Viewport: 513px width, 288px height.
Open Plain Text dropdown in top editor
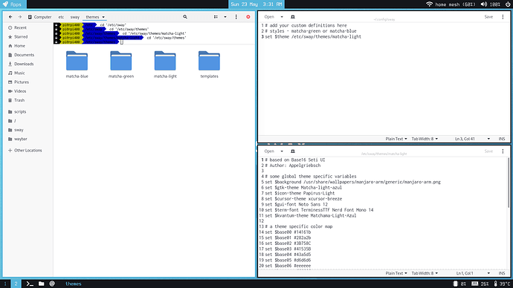396,139
